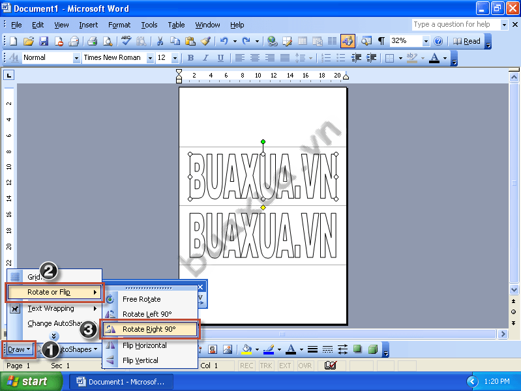This screenshot has width=521, height=391.
Task: Open the Format menu
Action: click(x=119, y=25)
